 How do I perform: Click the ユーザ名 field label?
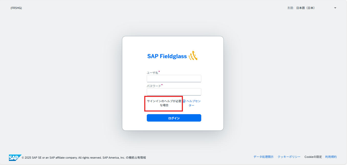(x=152, y=73)
